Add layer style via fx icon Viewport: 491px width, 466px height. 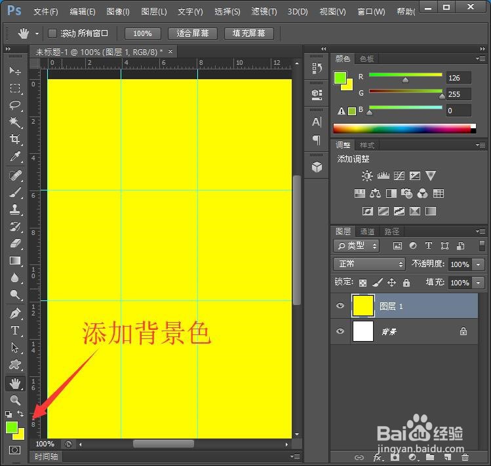[378, 457]
